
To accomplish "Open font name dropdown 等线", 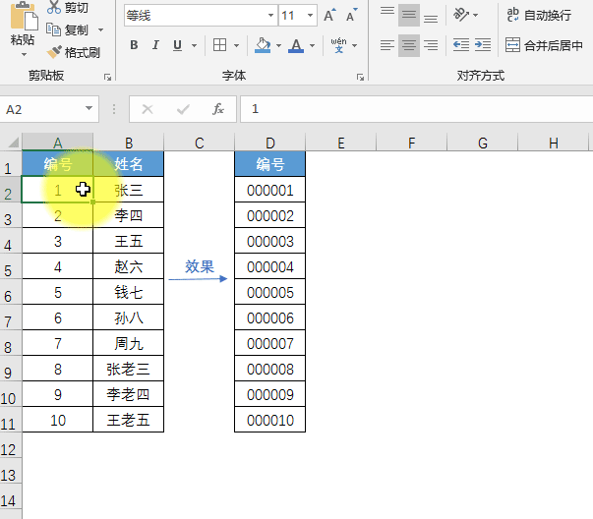I will tap(270, 16).
